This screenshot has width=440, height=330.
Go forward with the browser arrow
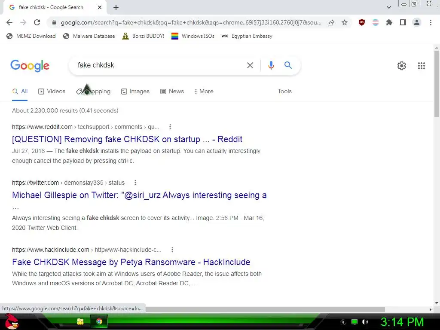(x=23, y=22)
